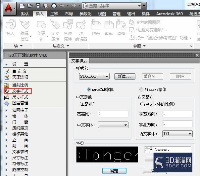Select the Windows字体 radio button

pos(141,89)
